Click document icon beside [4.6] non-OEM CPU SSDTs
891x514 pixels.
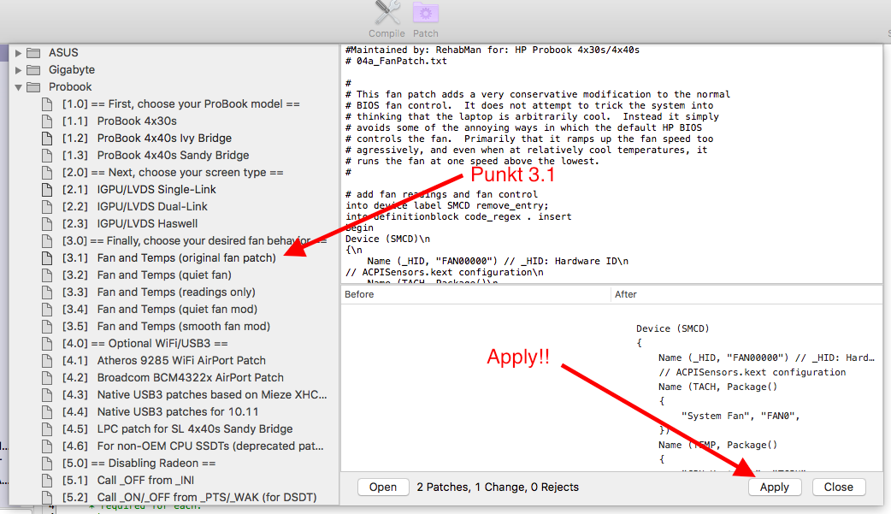click(x=46, y=446)
